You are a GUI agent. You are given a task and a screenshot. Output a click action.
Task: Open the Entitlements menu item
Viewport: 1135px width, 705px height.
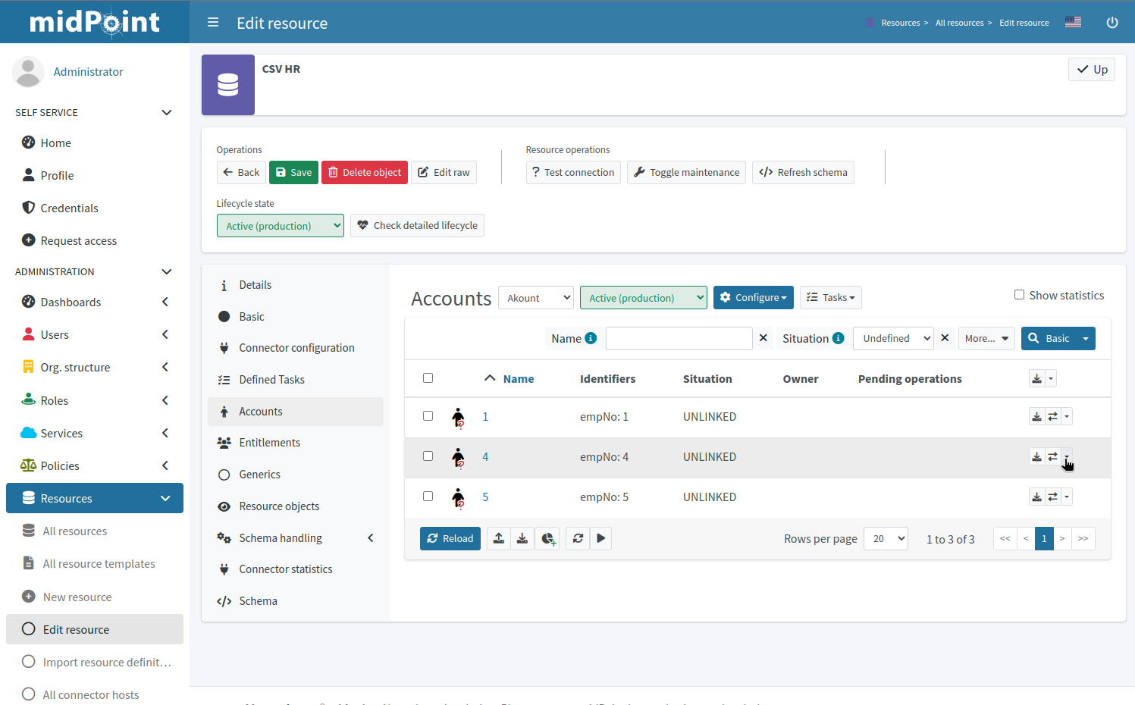coord(296,443)
